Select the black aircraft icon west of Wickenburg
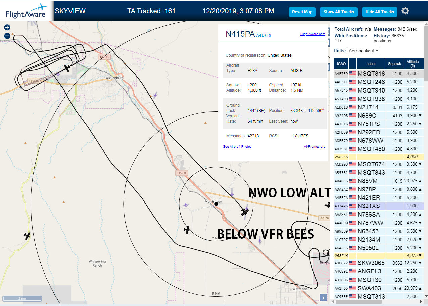The image size is (428, 306). (67, 68)
